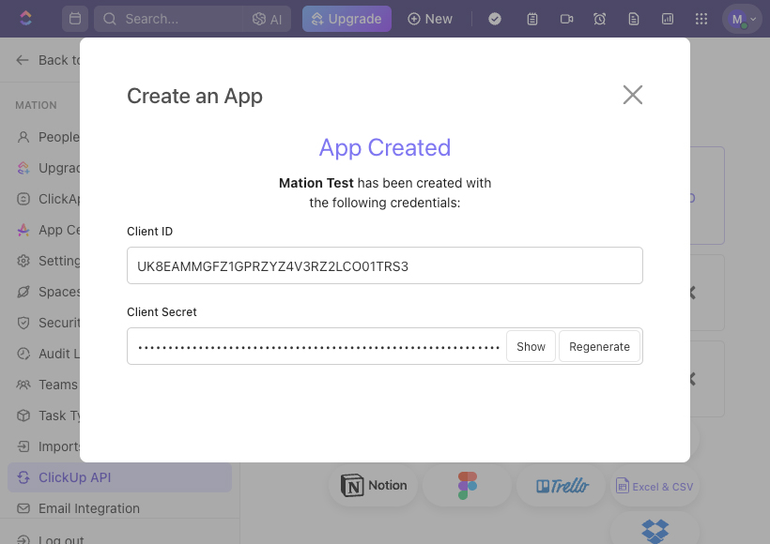Click the Security shield icon
The width and height of the screenshot is (770, 544).
coord(23,323)
